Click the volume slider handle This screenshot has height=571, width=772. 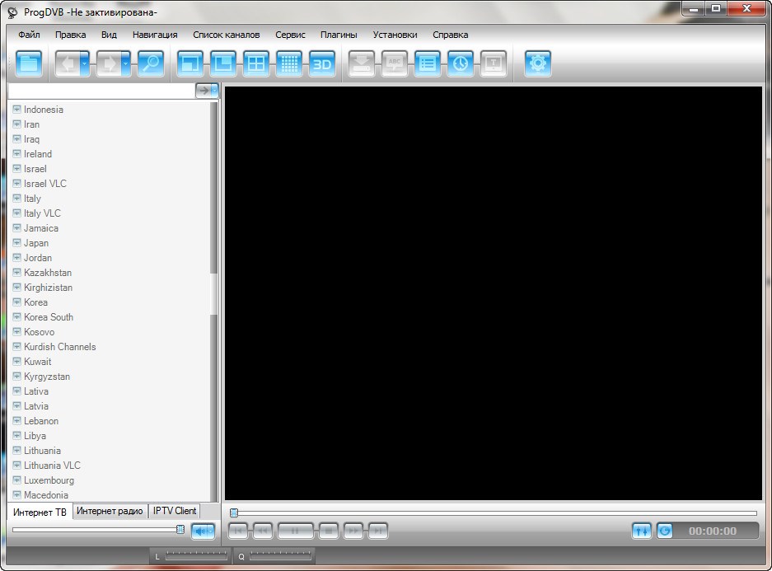click(x=180, y=530)
